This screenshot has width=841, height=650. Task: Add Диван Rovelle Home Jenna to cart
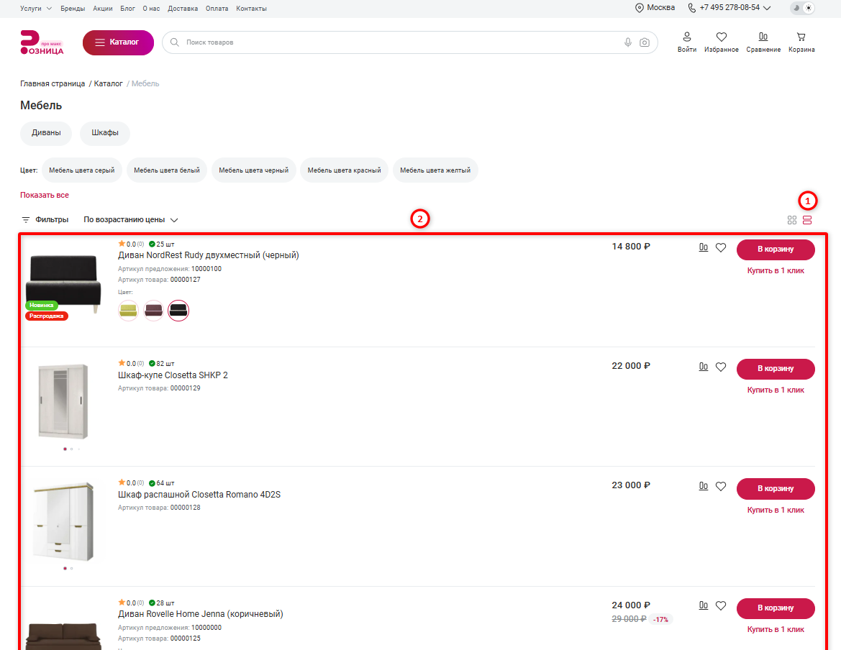(x=776, y=608)
